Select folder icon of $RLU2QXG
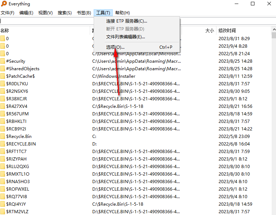The width and height of the screenshot is (276, 215). 3,167
